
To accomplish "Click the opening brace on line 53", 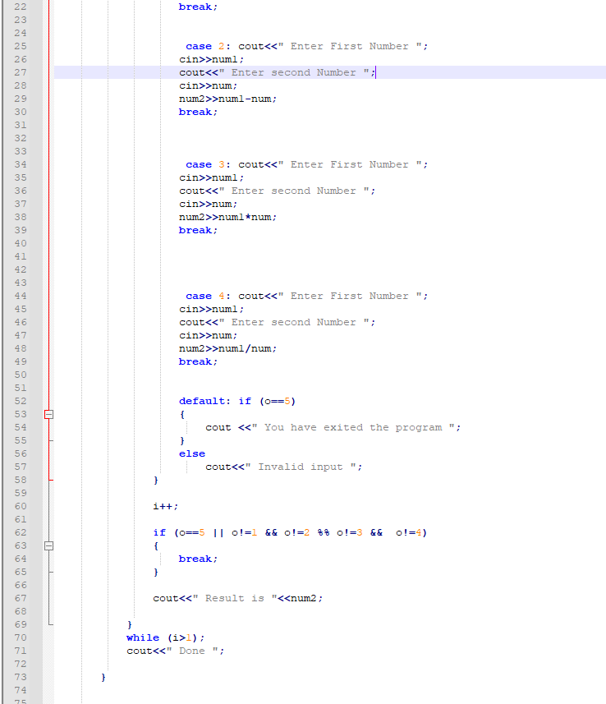I will tap(182, 414).
